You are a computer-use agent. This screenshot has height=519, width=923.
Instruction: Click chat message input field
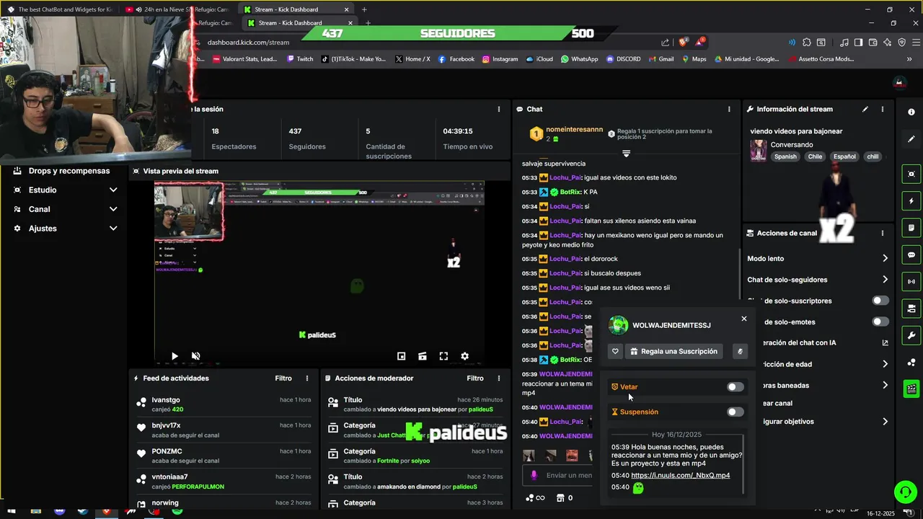coord(559,475)
